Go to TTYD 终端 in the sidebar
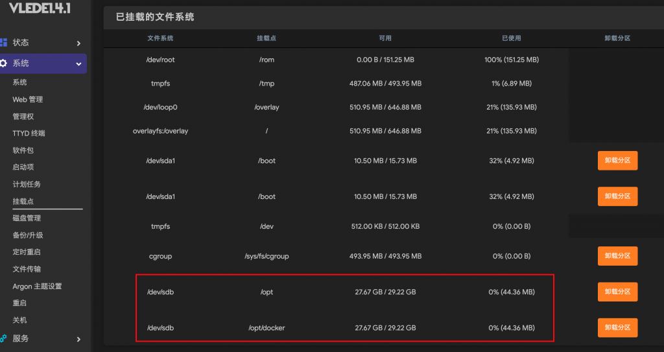Viewport: 664px width, 352px height. coord(29,134)
